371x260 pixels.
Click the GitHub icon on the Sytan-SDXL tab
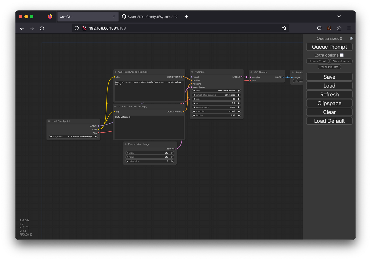tap(124, 16)
